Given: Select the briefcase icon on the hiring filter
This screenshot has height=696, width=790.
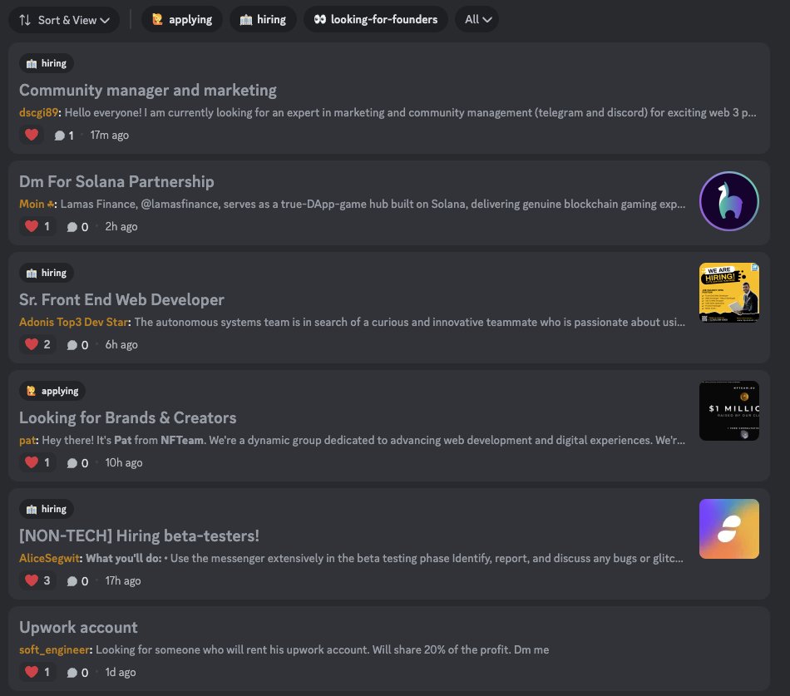Looking at the screenshot, I should click(x=244, y=19).
